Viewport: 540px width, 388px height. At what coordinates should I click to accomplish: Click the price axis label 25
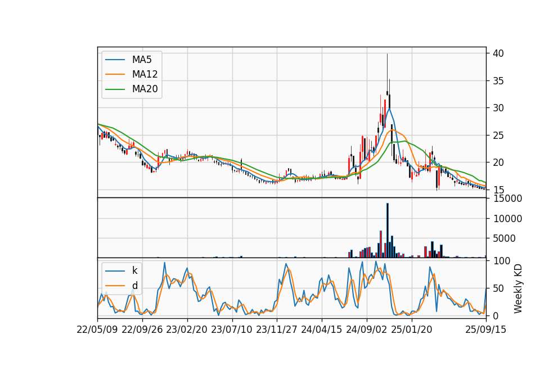tap(498, 136)
